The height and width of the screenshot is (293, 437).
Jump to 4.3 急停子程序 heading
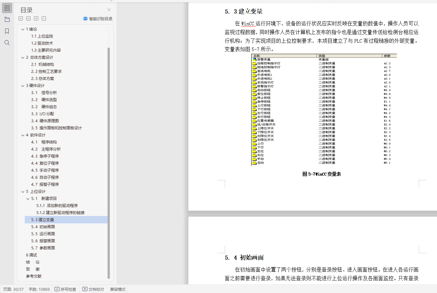click(45, 156)
